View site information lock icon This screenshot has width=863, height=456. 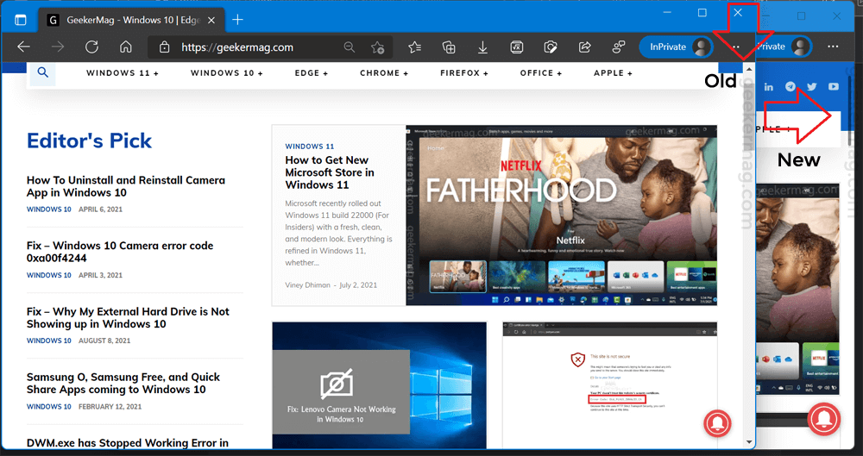pyautogui.click(x=164, y=47)
